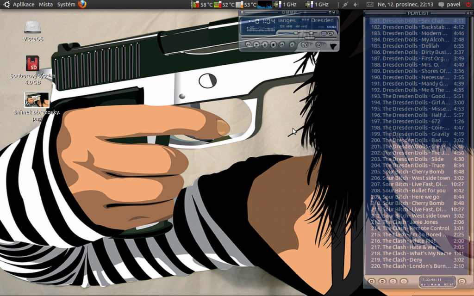
Task: Open the misc options button in playlist
Action: pos(404,281)
